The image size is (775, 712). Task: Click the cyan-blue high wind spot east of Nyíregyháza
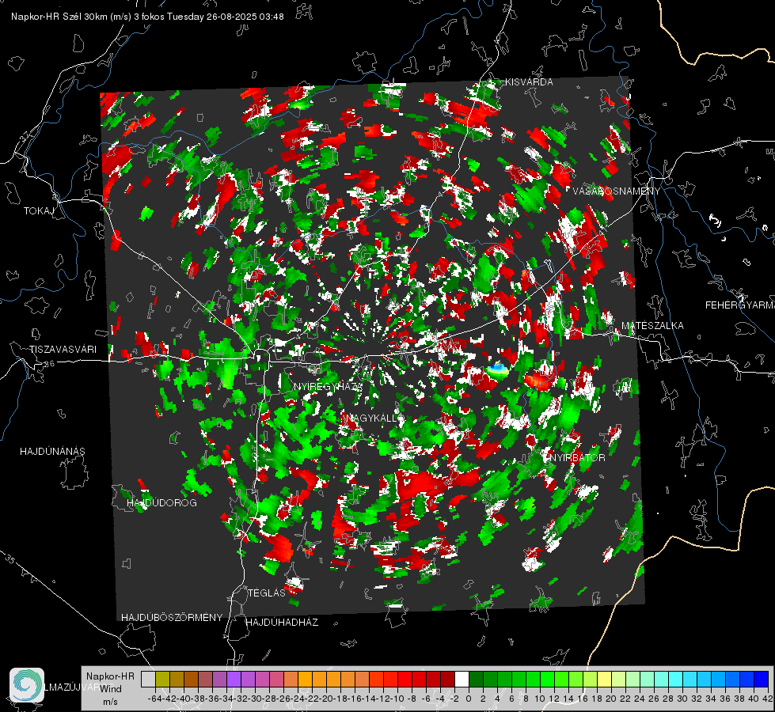coord(497,369)
